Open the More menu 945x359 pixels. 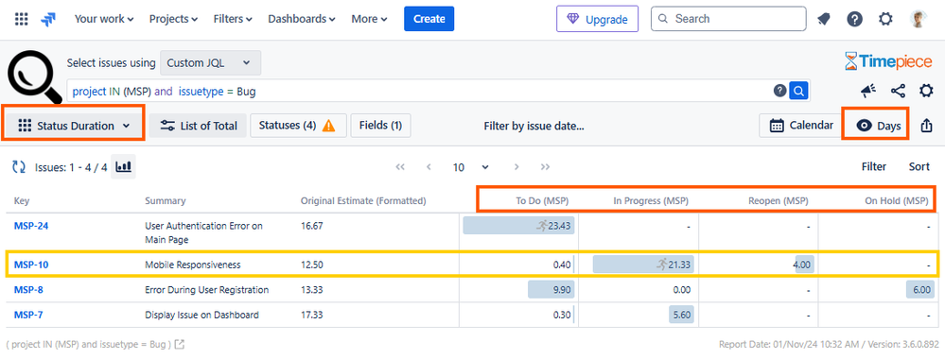click(x=370, y=19)
